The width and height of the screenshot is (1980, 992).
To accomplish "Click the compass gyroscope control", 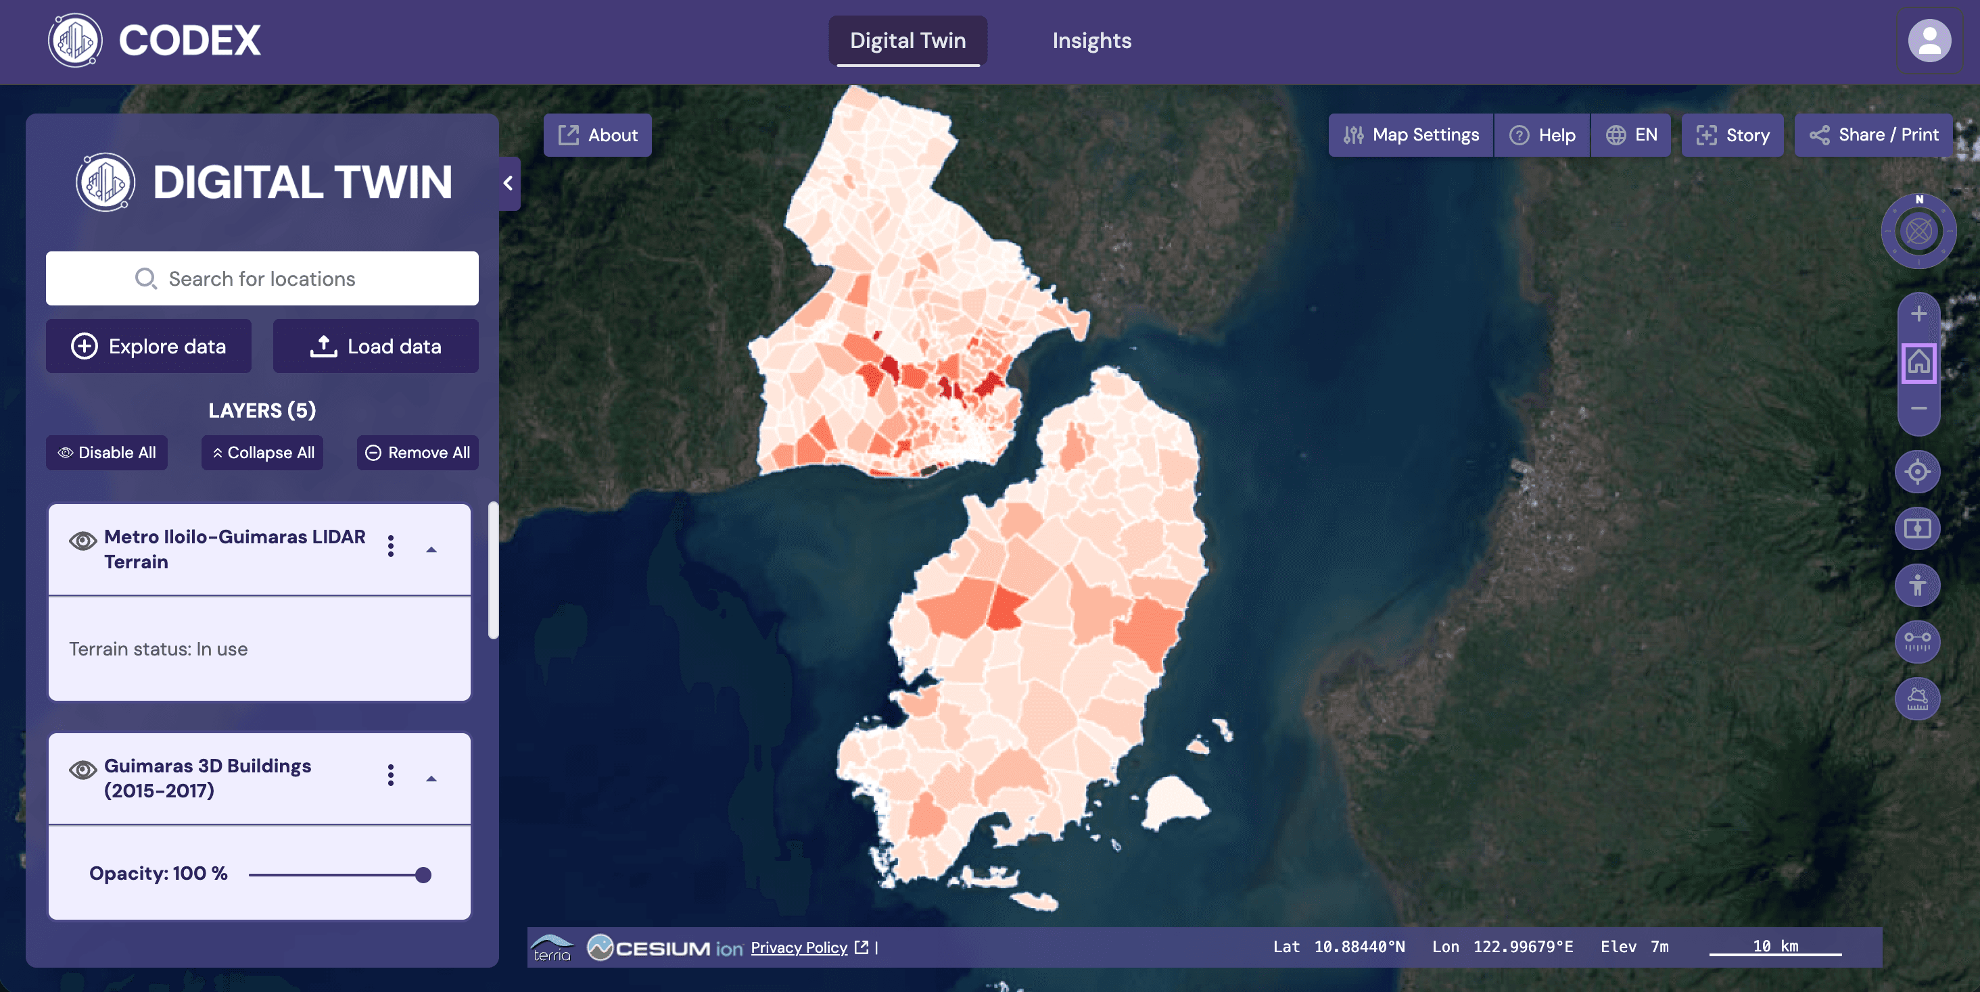I will tap(1918, 231).
